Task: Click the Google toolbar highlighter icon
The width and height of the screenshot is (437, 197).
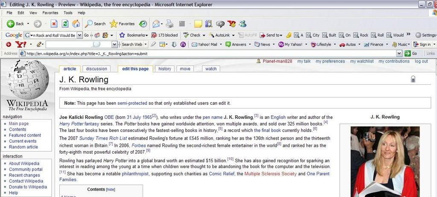Action: [289, 35]
